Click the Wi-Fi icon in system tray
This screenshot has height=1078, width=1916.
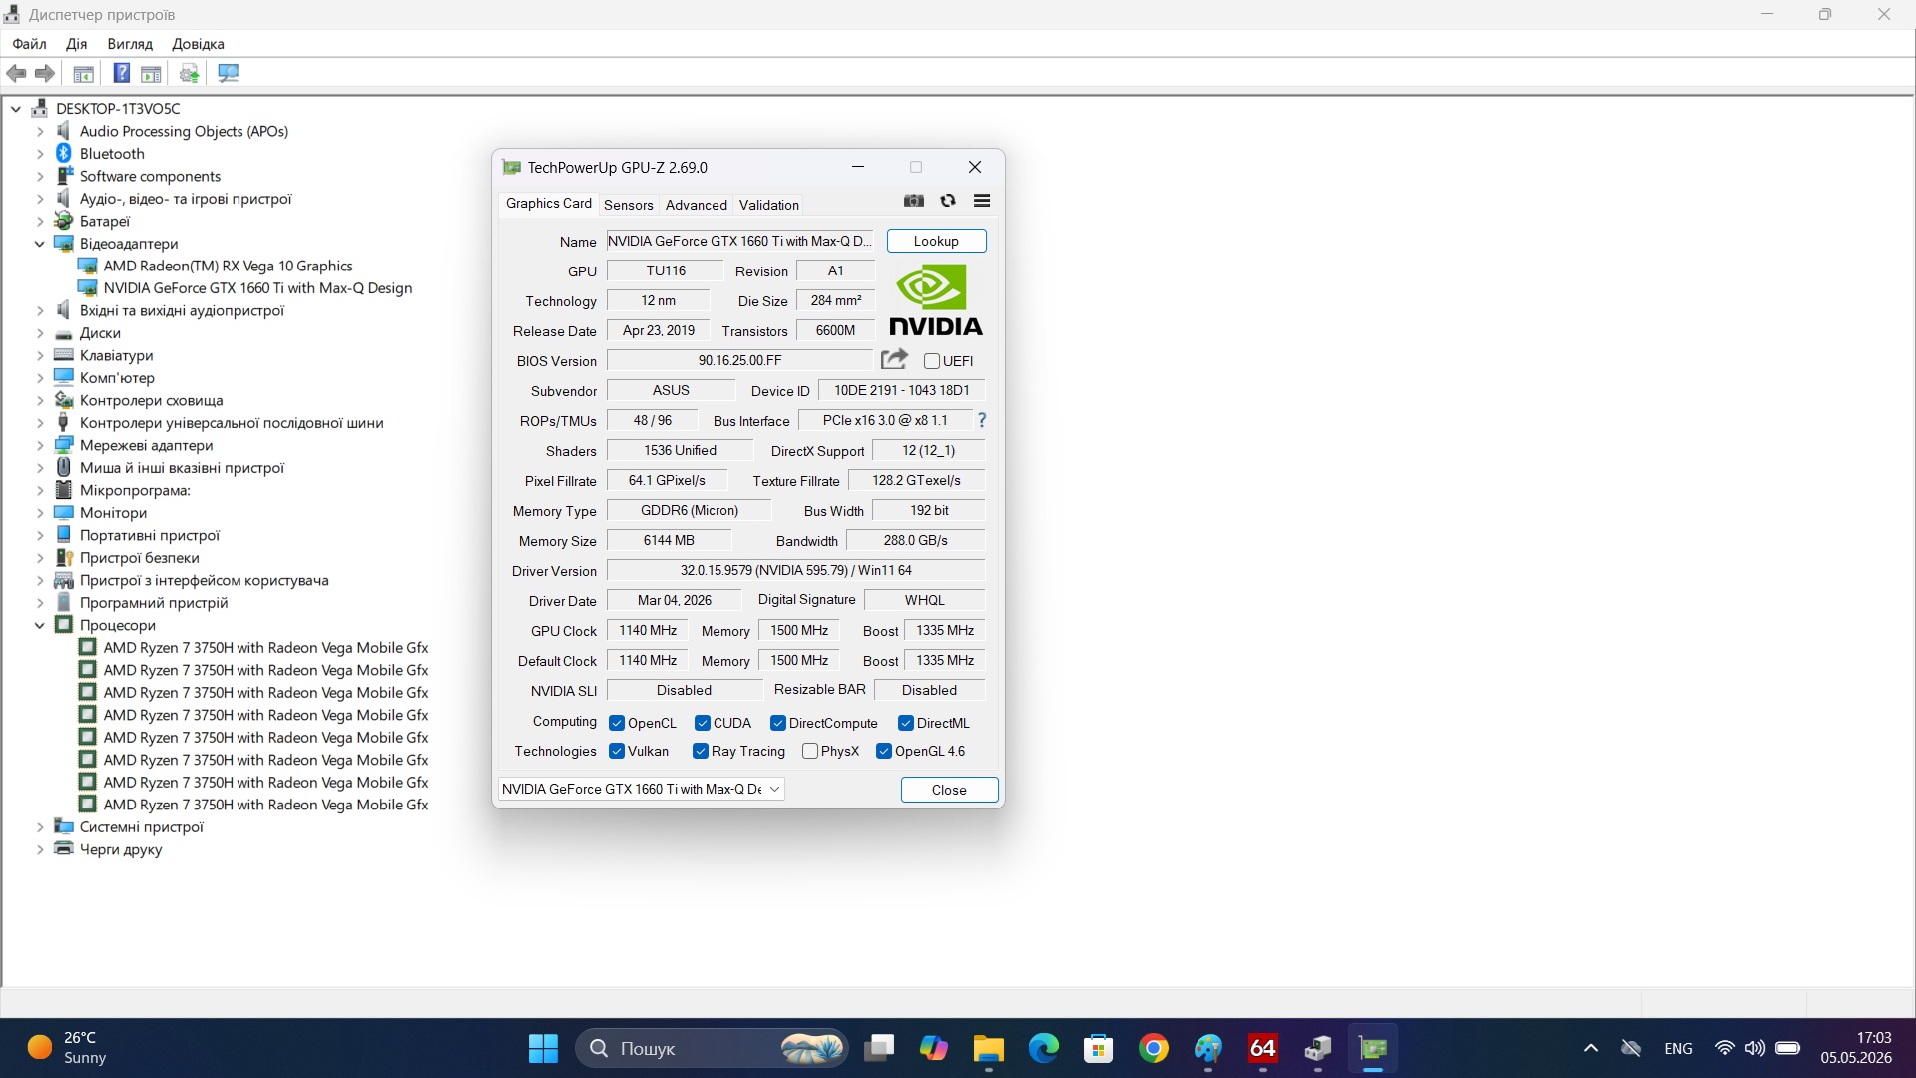click(1724, 1048)
